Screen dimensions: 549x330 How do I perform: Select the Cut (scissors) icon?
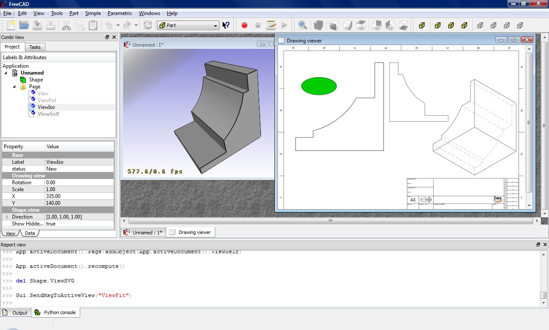[65, 25]
